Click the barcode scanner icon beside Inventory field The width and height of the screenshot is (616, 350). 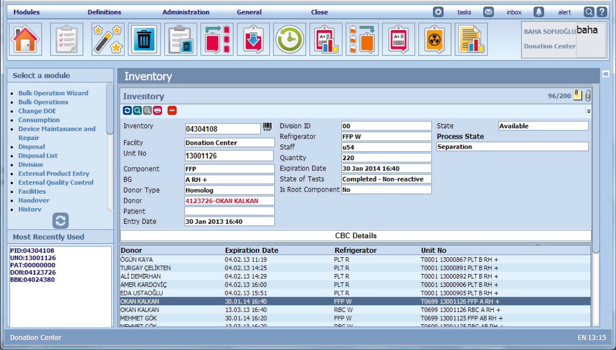267,127
